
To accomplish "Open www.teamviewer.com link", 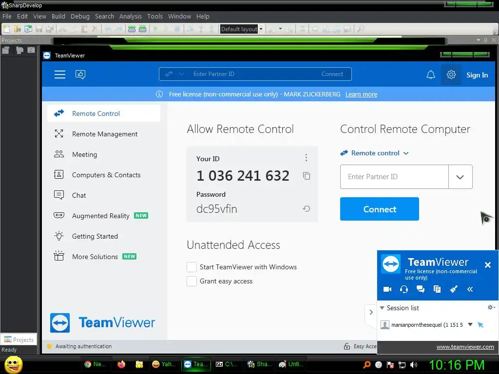I will click(x=465, y=347).
